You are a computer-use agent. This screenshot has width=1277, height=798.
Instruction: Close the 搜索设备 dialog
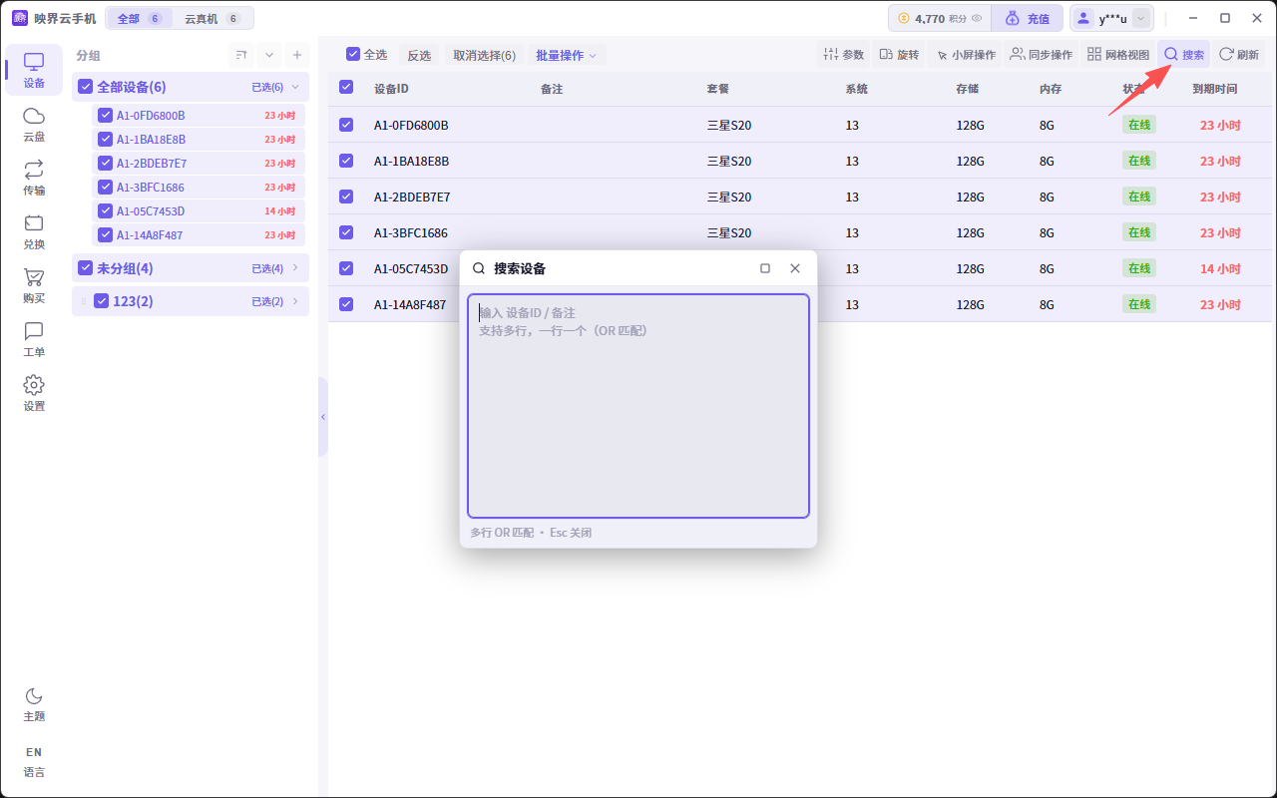pos(795,268)
